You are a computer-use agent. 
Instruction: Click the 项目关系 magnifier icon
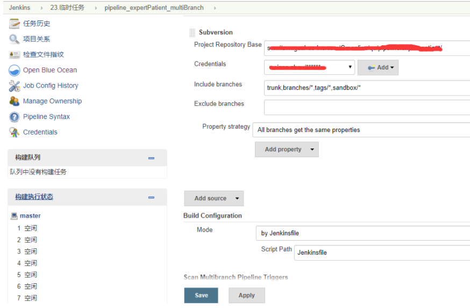15,39
